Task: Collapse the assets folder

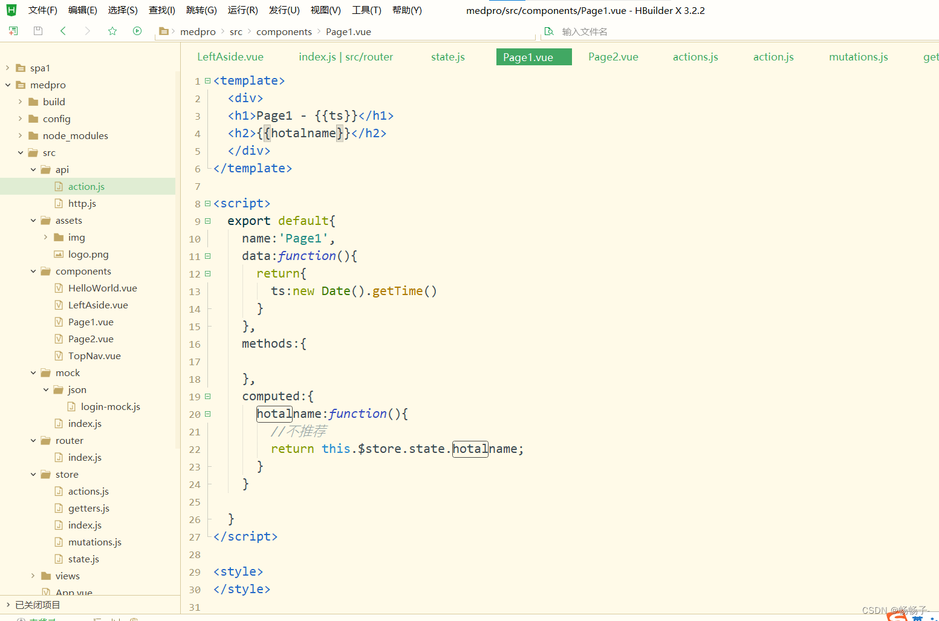Action: [x=33, y=220]
